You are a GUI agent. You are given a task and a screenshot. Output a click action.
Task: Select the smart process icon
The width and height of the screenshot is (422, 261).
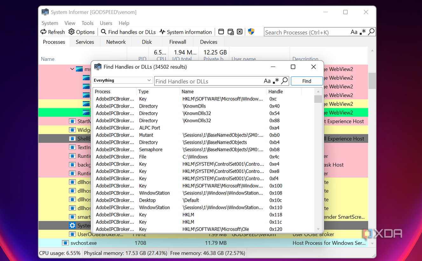[73, 217]
